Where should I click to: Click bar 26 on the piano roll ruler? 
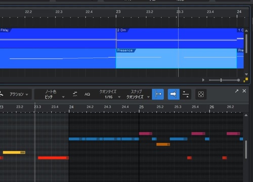[212, 107]
